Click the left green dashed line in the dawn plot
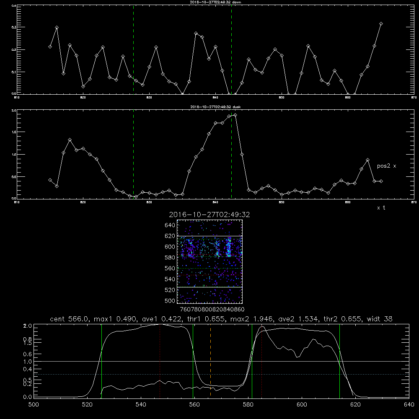Screen dimensions: 419x419 coord(133,49)
